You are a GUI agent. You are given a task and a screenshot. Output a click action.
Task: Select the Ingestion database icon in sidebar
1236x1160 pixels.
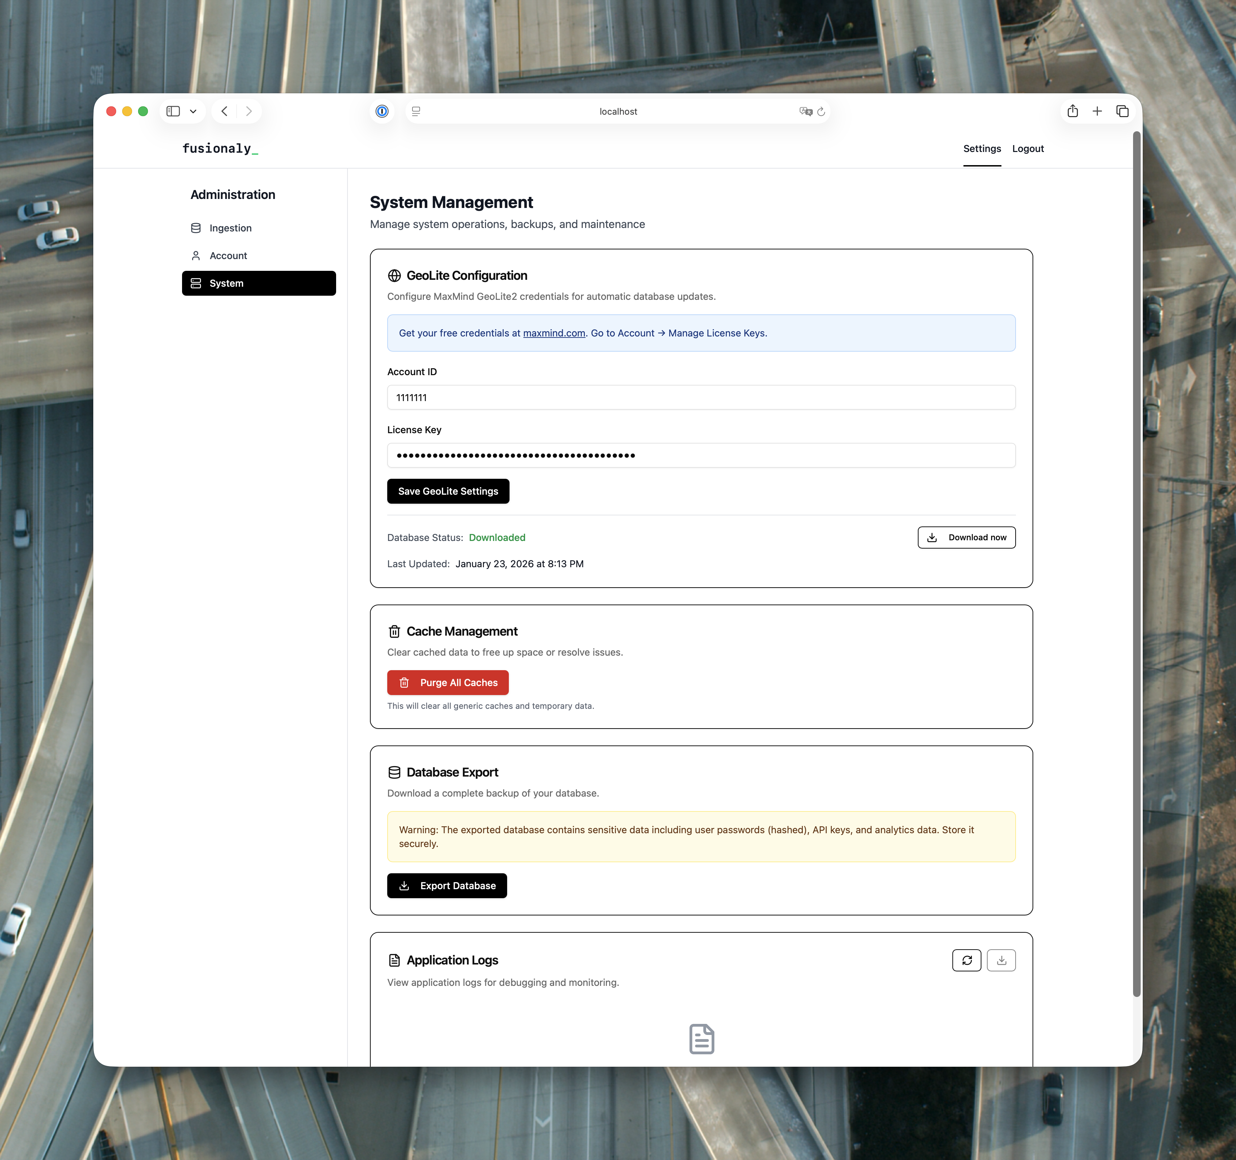coord(196,228)
